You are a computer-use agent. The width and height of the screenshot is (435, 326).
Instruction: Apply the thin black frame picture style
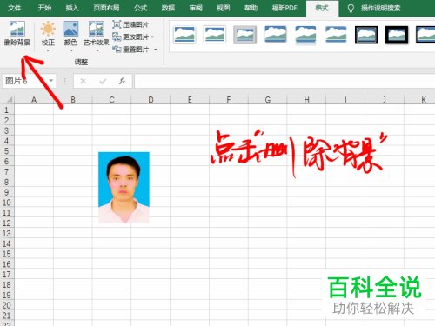tap(366, 34)
